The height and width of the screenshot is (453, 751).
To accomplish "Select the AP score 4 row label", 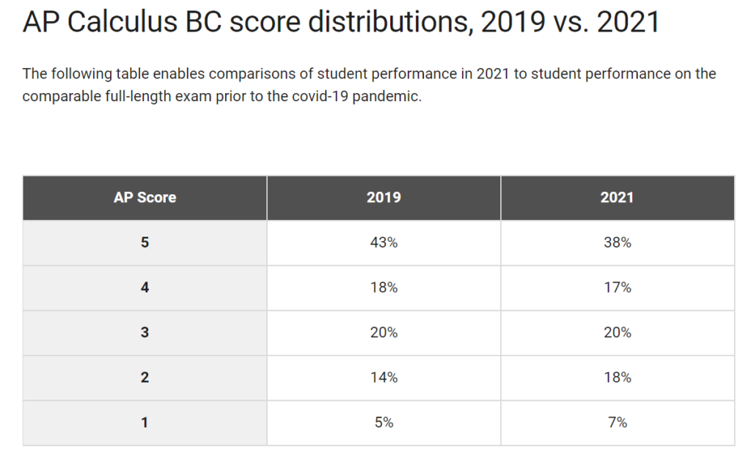I will tap(144, 287).
